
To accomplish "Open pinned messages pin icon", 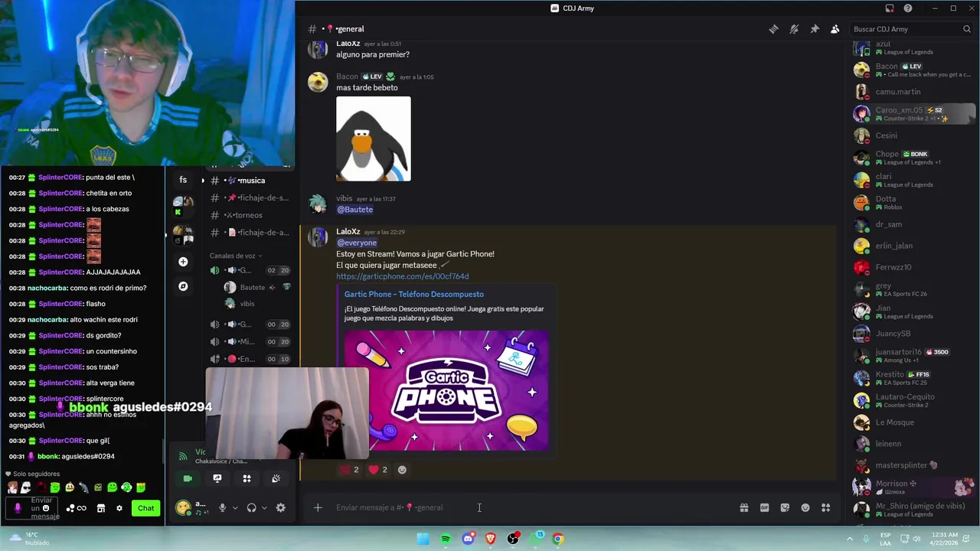I will click(x=815, y=29).
